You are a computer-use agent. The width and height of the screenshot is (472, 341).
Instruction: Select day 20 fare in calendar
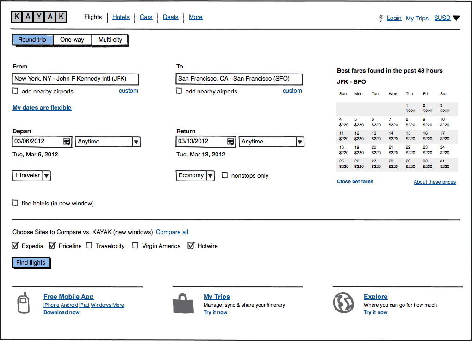click(x=376, y=150)
